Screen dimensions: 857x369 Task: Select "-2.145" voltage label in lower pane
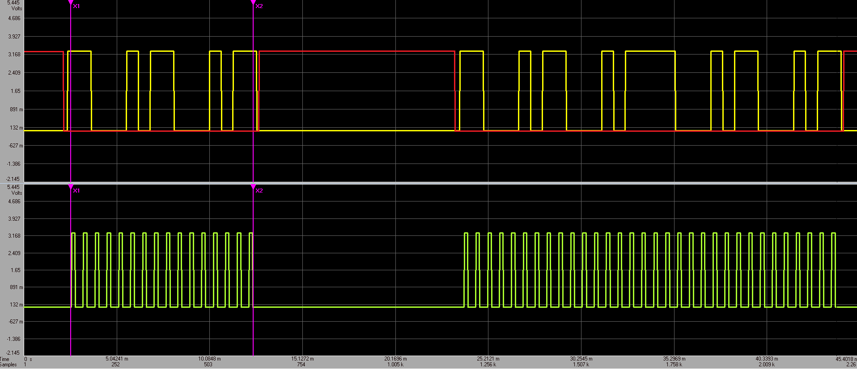click(13, 353)
